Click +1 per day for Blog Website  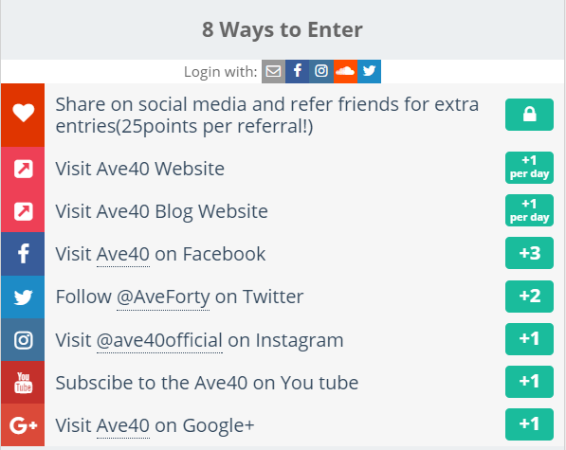(529, 210)
